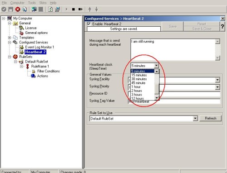Stop the service with the black square icon
Image resolution: width=227 pixels, height=173 pixels.
(x=74, y=10)
